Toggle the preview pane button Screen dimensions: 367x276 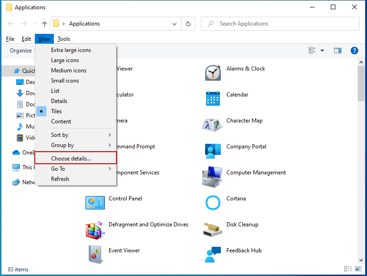point(338,51)
